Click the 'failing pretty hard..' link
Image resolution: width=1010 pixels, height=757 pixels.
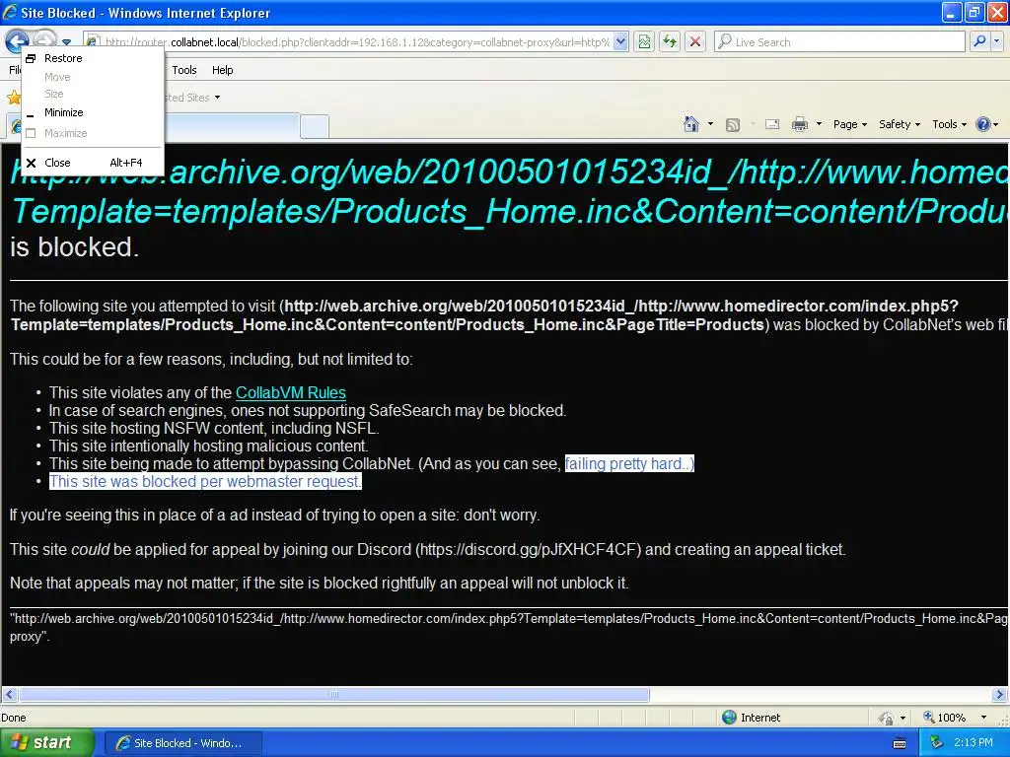(x=629, y=463)
